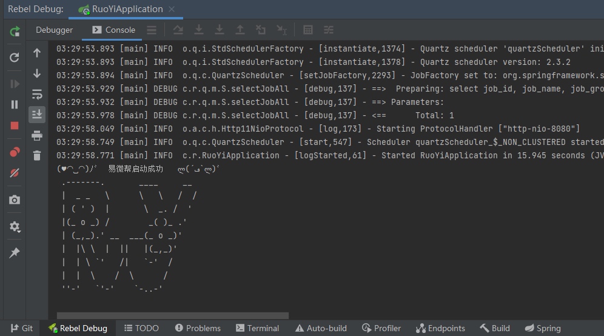Open the Evaluate Expression calculator icon
Image resolution: width=604 pixels, height=336 pixels.
coord(308,30)
